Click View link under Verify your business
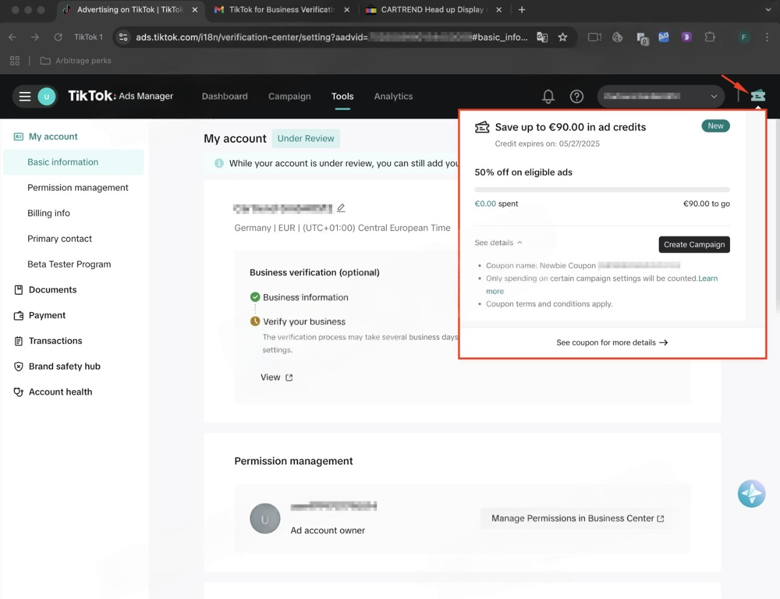This screenshot has width=780, height=599. [277, 377]
